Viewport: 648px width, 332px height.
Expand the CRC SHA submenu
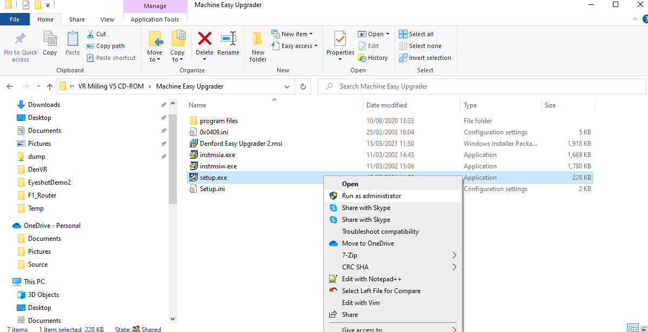point(393,267)
